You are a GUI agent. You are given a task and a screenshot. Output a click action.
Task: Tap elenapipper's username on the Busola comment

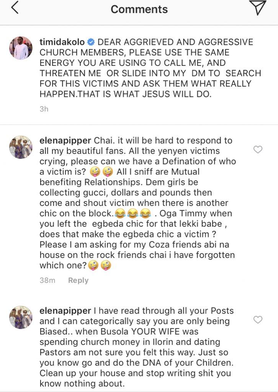[x=65, y=311]
